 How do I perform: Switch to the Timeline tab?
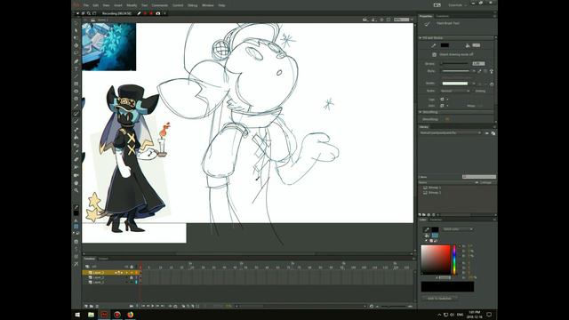(x=89, y=259)
